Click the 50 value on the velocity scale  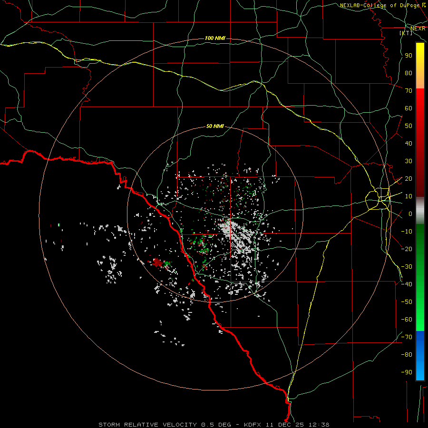409,126
